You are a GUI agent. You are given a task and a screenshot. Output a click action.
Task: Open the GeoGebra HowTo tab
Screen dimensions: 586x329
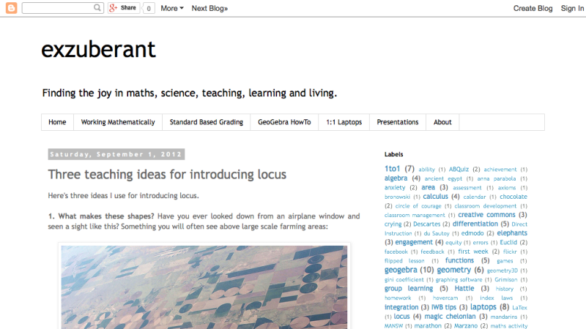(x=284, y=122)
